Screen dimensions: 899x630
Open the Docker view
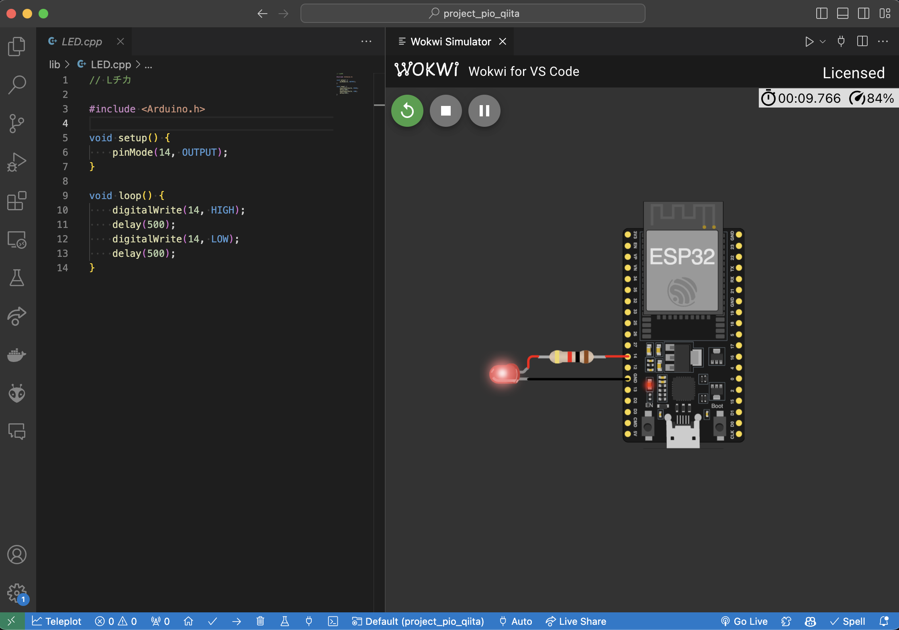click(17, 355)
